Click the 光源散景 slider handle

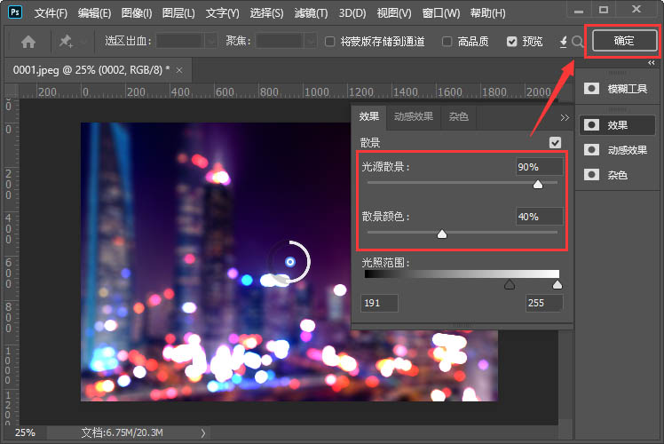tap(538, 185)
